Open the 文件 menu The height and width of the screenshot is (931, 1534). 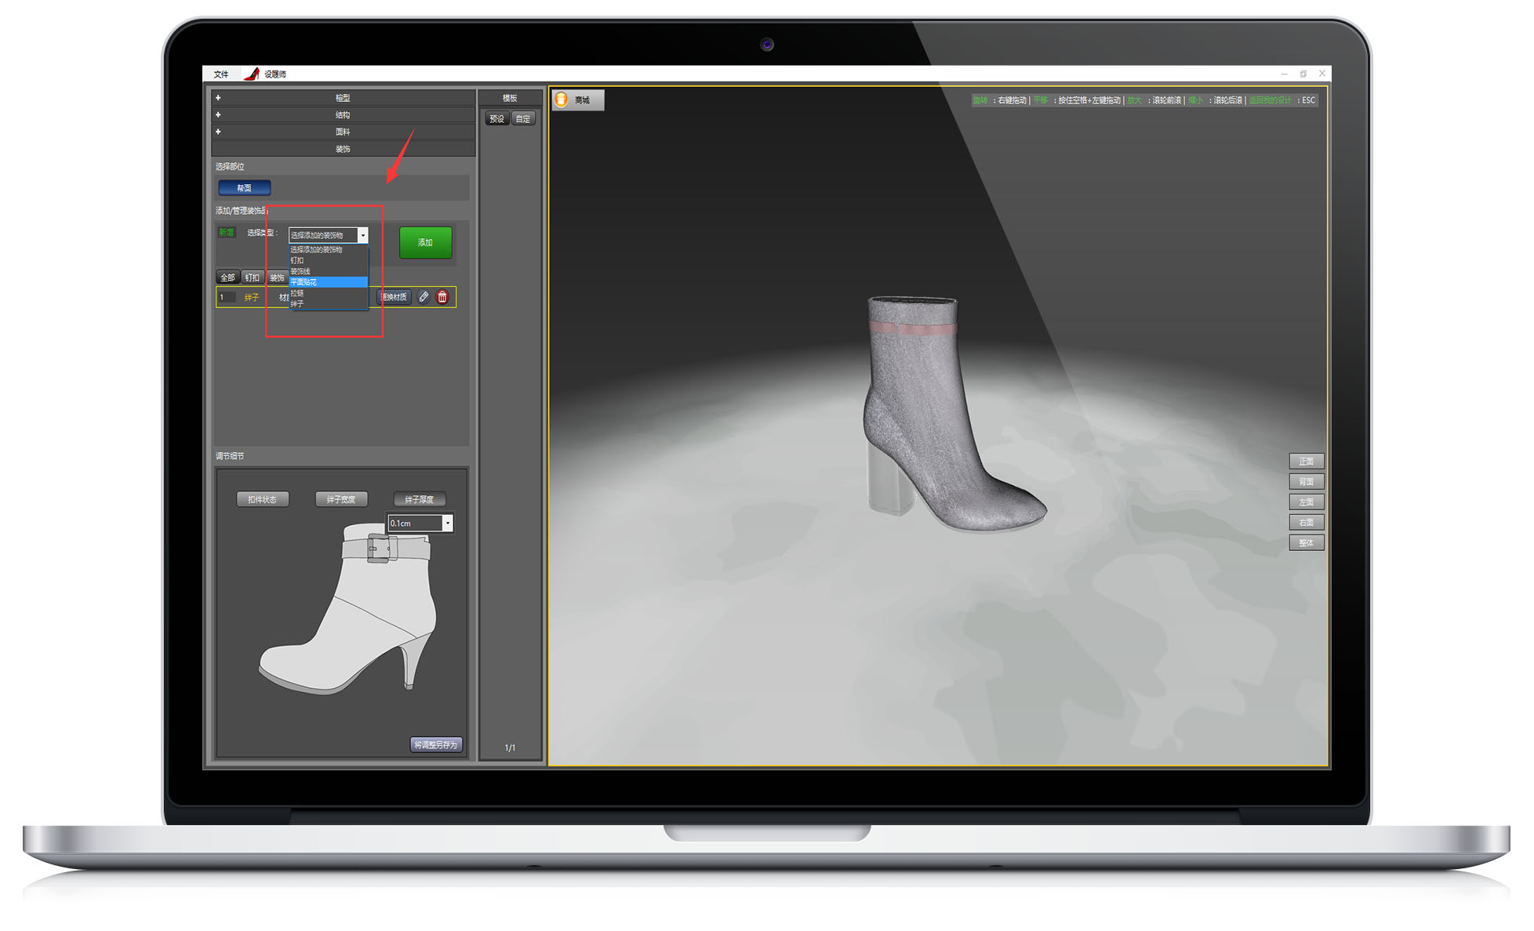[x=221, y=74]
